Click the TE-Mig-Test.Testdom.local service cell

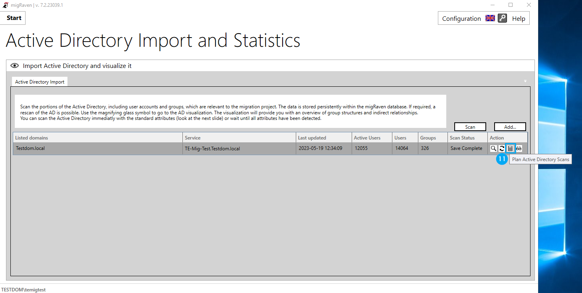point(239,148)
